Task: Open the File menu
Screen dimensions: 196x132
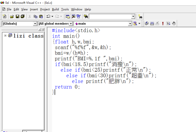Action: pyautogui.click(x=9, y=9)
